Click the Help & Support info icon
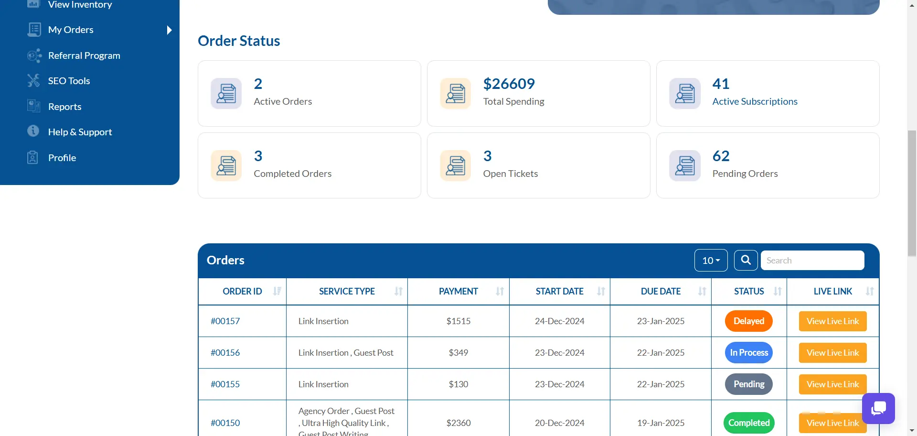Viewport: 917px width, 436px height. pos(33,131)
